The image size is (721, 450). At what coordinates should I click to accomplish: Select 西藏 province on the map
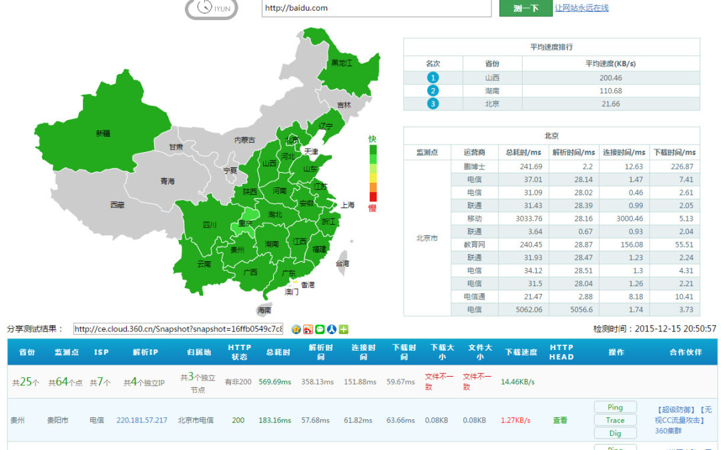117,205
